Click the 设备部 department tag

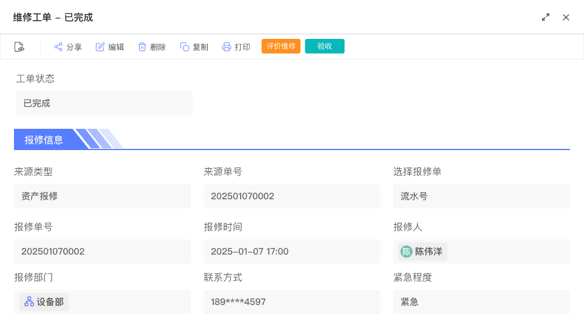pos(44,302)
